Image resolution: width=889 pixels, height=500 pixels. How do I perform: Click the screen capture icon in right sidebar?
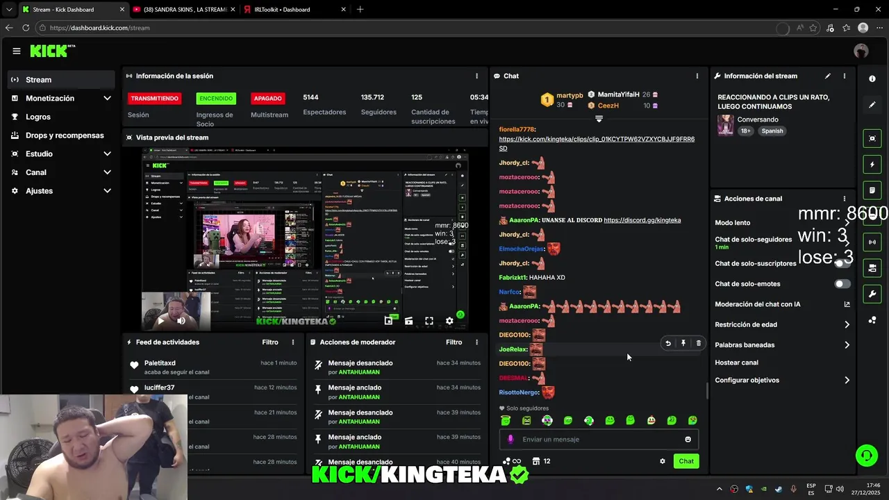click(872, 139)
